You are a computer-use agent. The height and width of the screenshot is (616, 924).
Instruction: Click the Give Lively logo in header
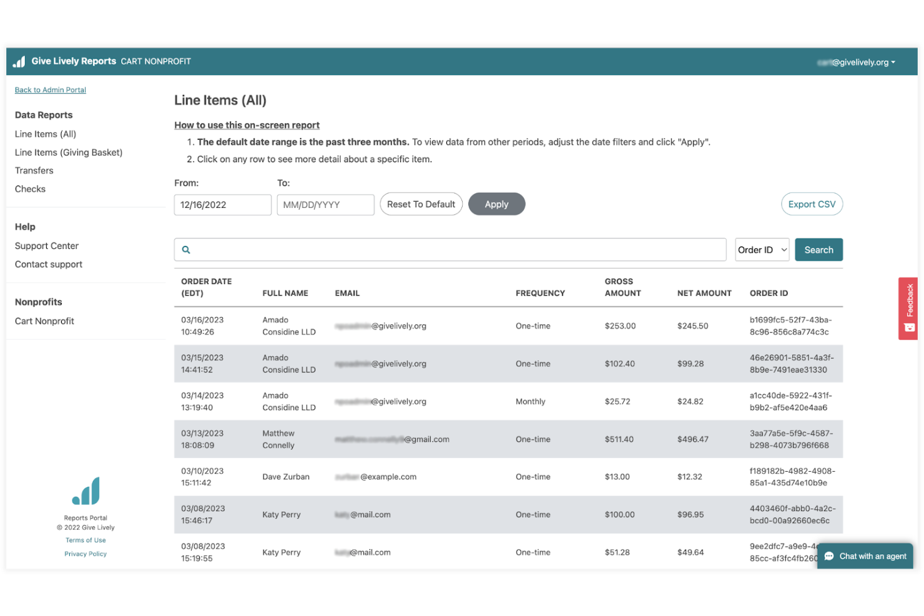(x=19, y=61)
